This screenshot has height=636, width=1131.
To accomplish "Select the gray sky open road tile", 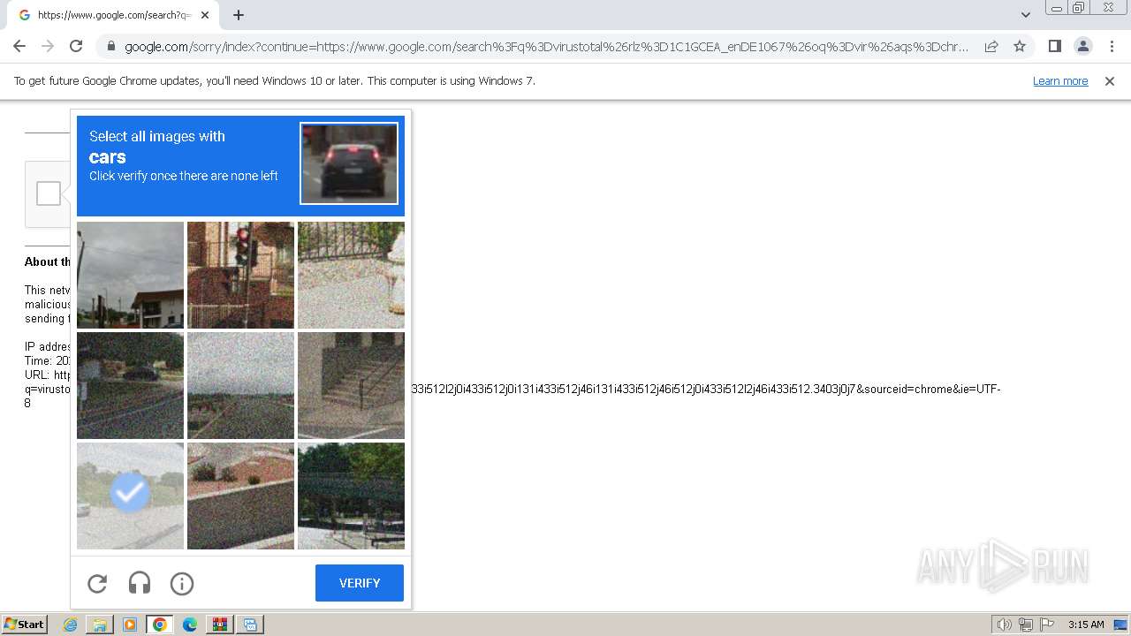I will pyautogui.click(x=240, y=385).
